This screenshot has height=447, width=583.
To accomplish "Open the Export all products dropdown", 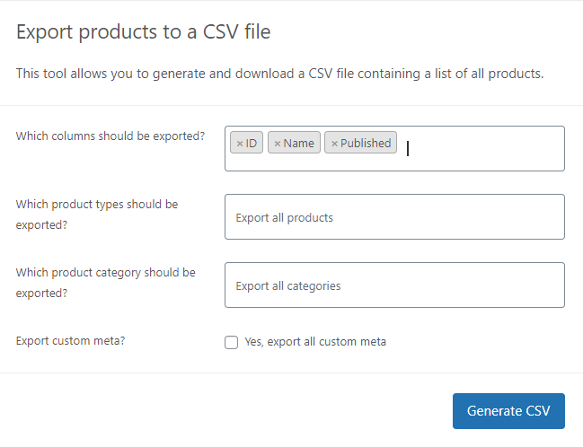I will pos(394,216).
